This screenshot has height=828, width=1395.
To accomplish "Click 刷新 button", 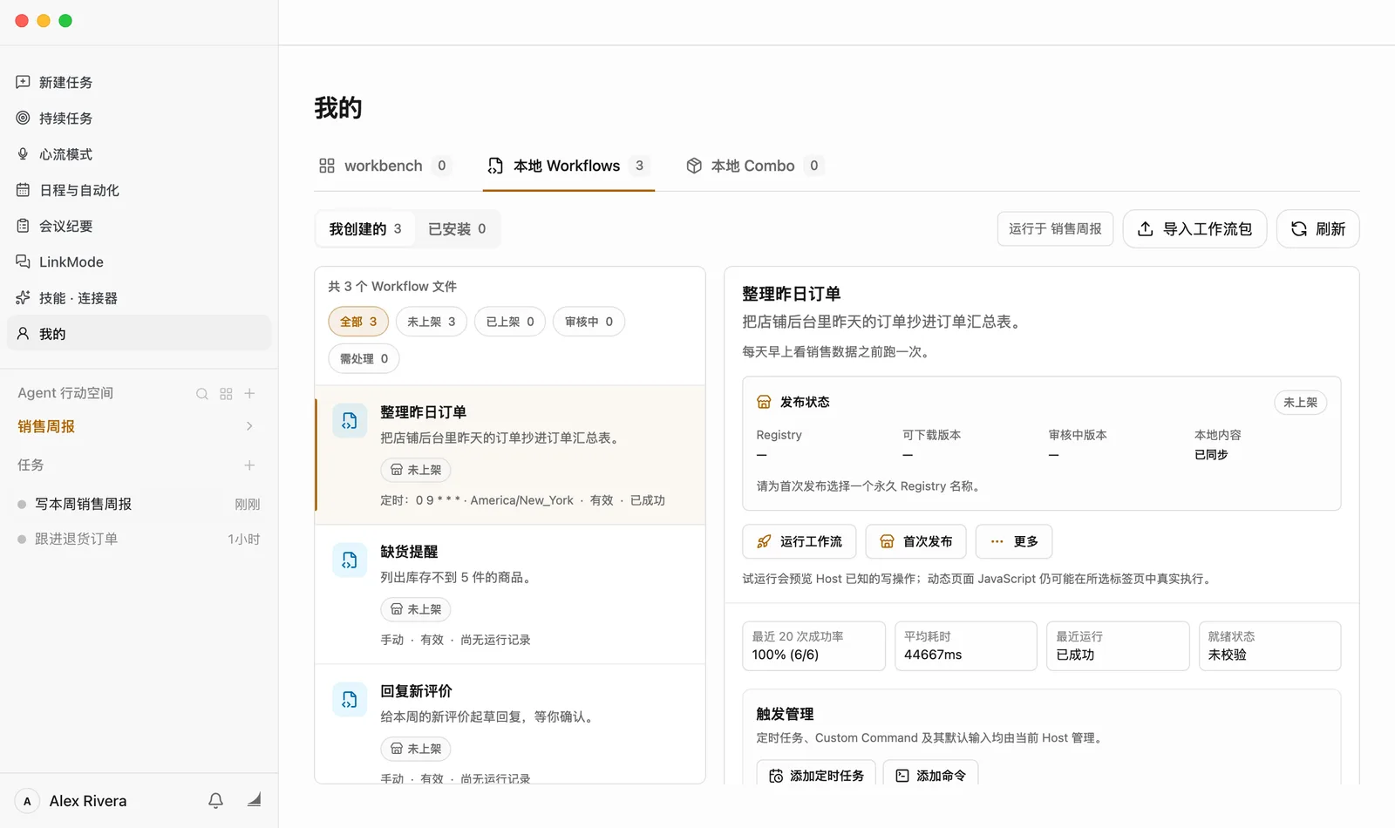I will [x=1317, y=228].
